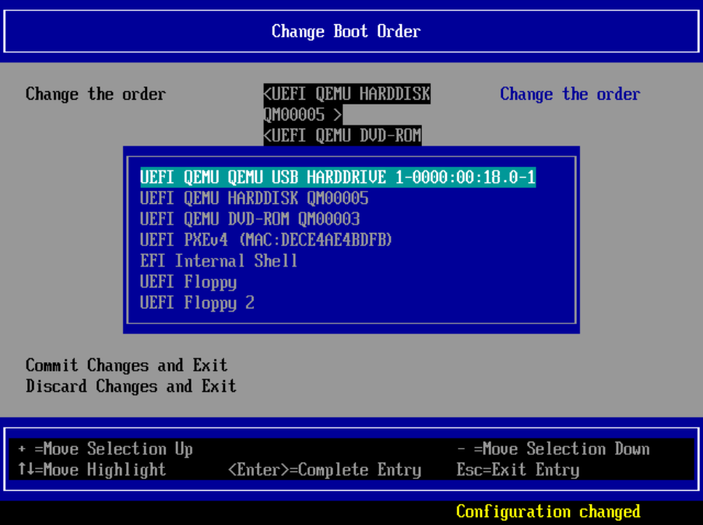703x525 pixels.
Task: Click the blue 'Change the order' help text
Action: (x=570, y=94)
